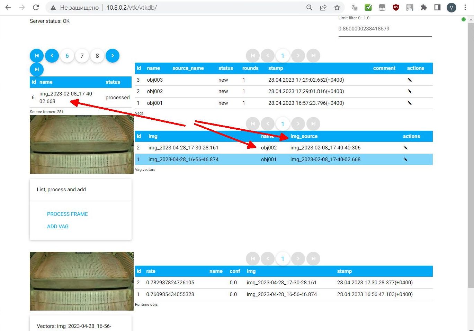Share this page via address bar icon
The width and height of the screenshot is (474, 331).
pyautogui.click(x=323, y=8)
